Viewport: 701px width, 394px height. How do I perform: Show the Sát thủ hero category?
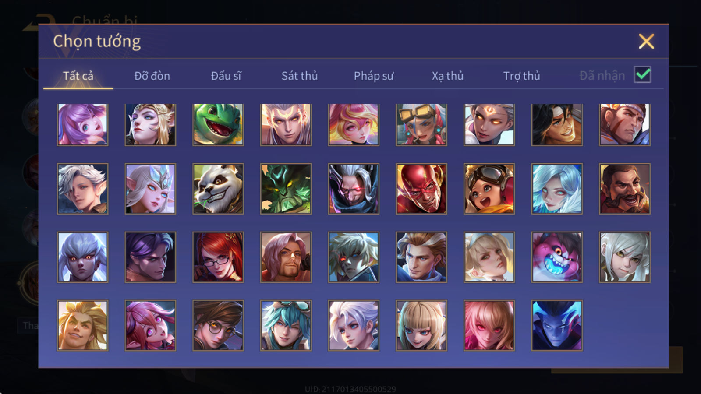coord(300,76)
